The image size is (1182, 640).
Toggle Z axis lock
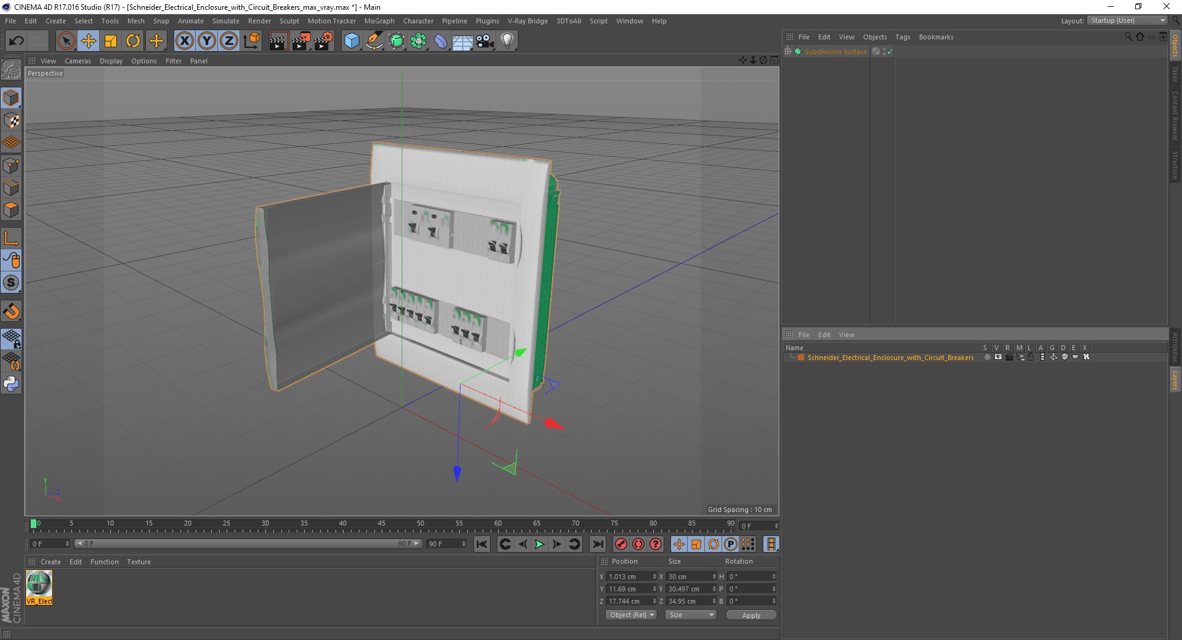[x=229, y=41]
